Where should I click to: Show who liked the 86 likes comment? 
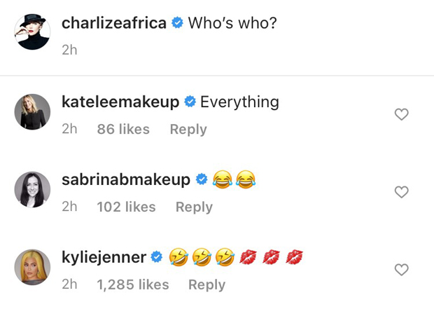123,130
